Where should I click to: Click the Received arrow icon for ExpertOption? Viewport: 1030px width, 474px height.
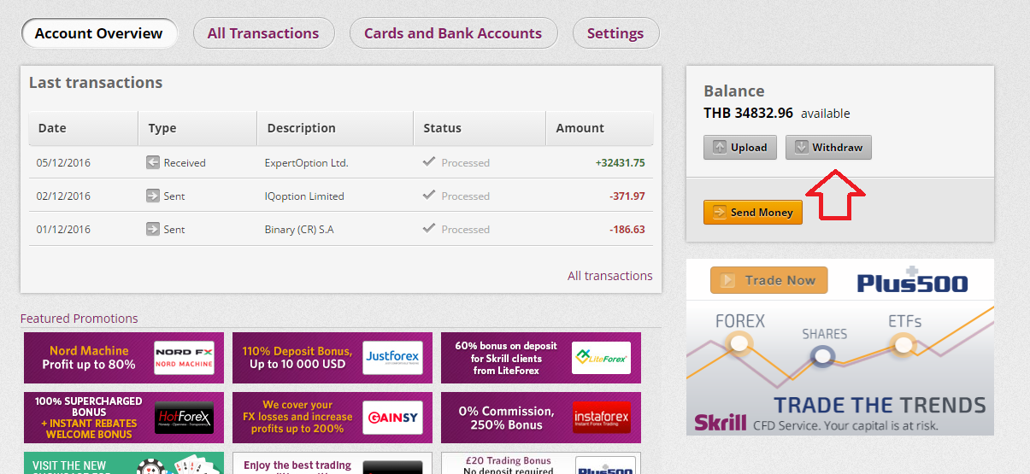click(x=153, y=162)
